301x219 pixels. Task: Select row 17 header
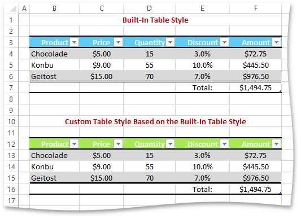pos(11,200)
